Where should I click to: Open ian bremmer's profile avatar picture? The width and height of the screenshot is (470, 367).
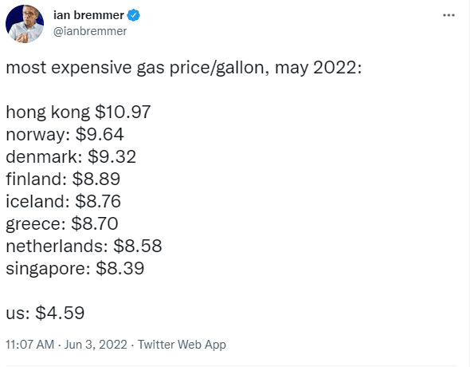[25, 24]
